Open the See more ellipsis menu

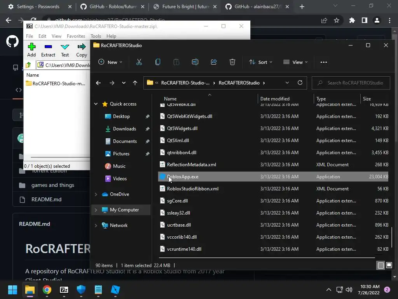(324, 62)
